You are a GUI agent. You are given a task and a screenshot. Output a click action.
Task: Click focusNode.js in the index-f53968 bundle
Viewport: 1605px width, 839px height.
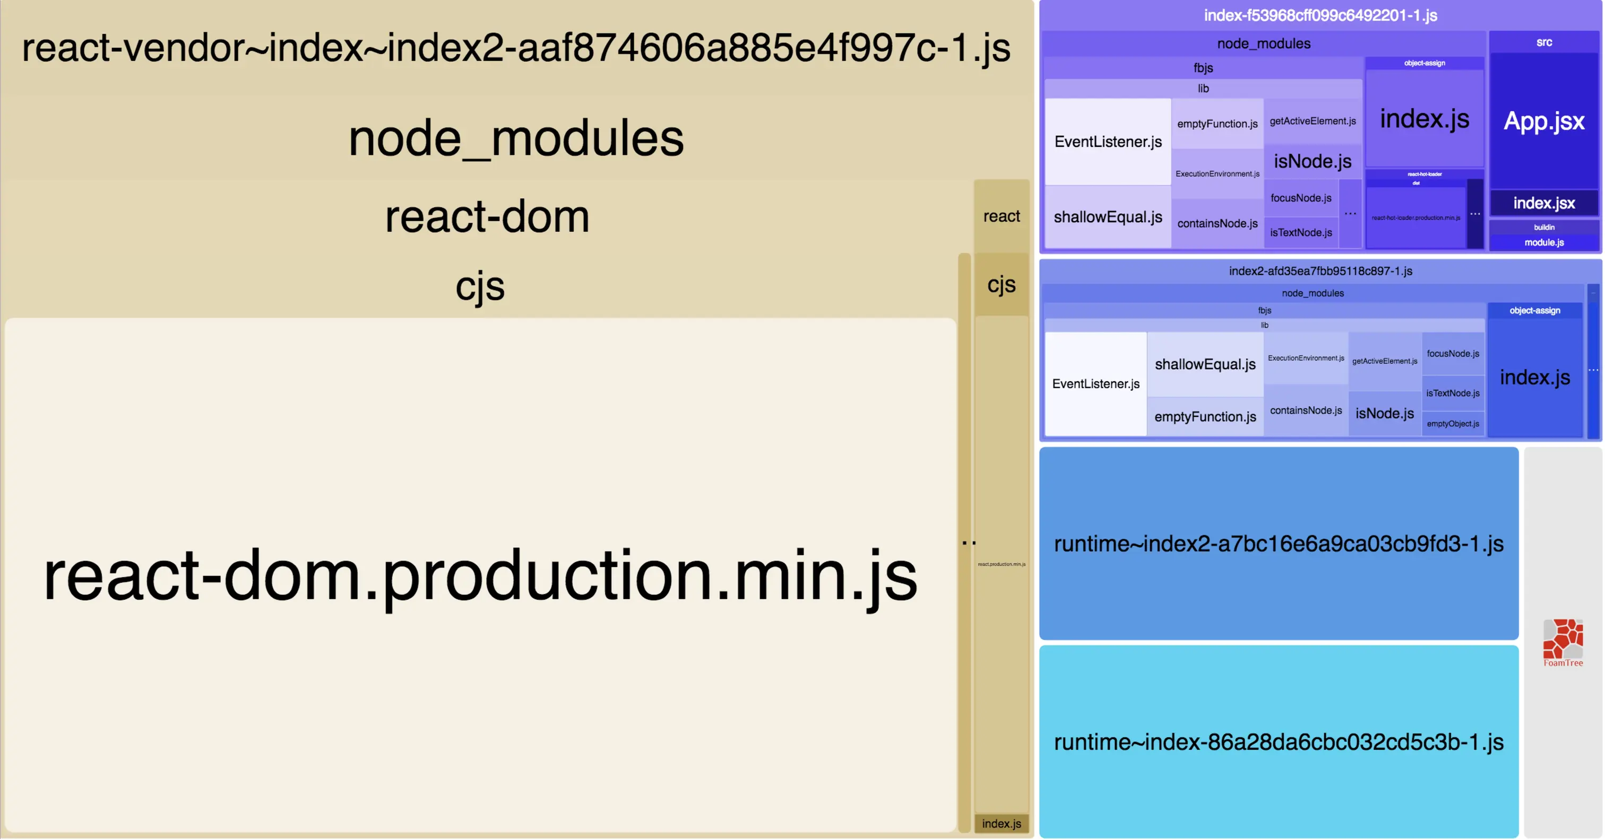(1301, 198)
